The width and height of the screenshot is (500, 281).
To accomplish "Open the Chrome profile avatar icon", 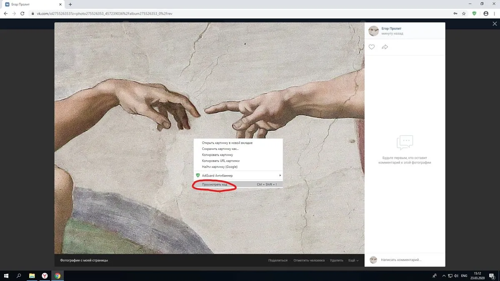I will pos(486,13).
